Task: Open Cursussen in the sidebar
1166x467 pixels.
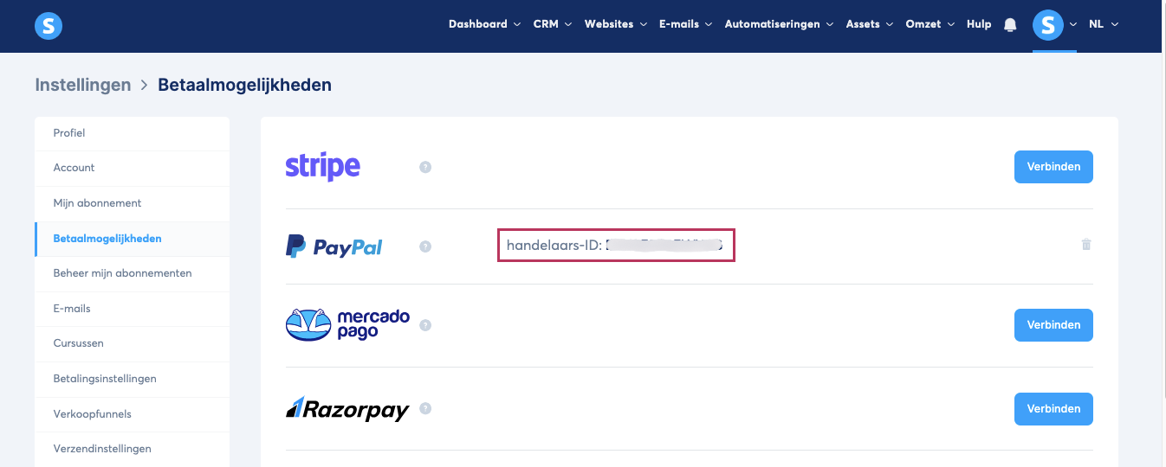Action: [x=132, y=343]
